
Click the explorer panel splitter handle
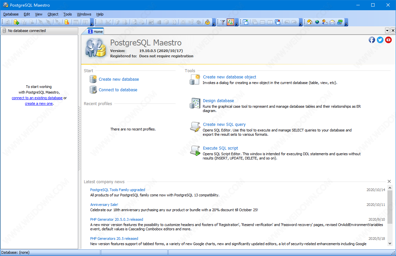click(x=80, y=138)
